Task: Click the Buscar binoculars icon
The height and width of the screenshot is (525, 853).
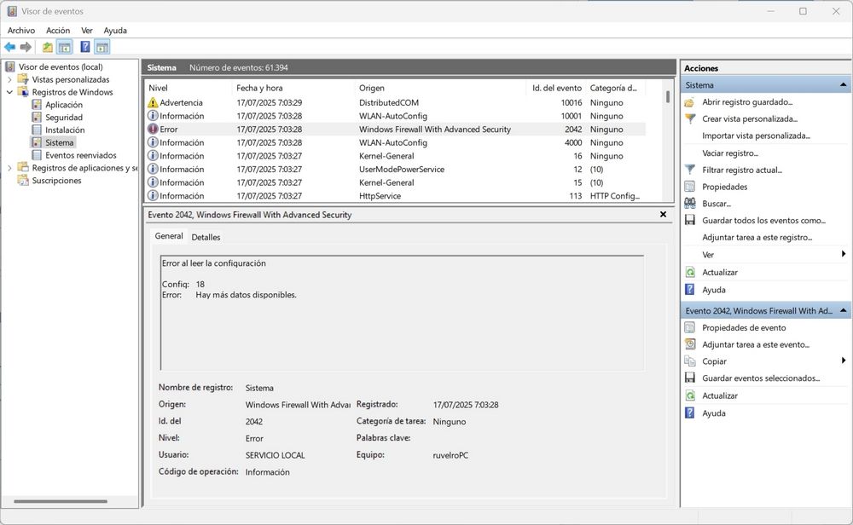Action: pos(691,204)
